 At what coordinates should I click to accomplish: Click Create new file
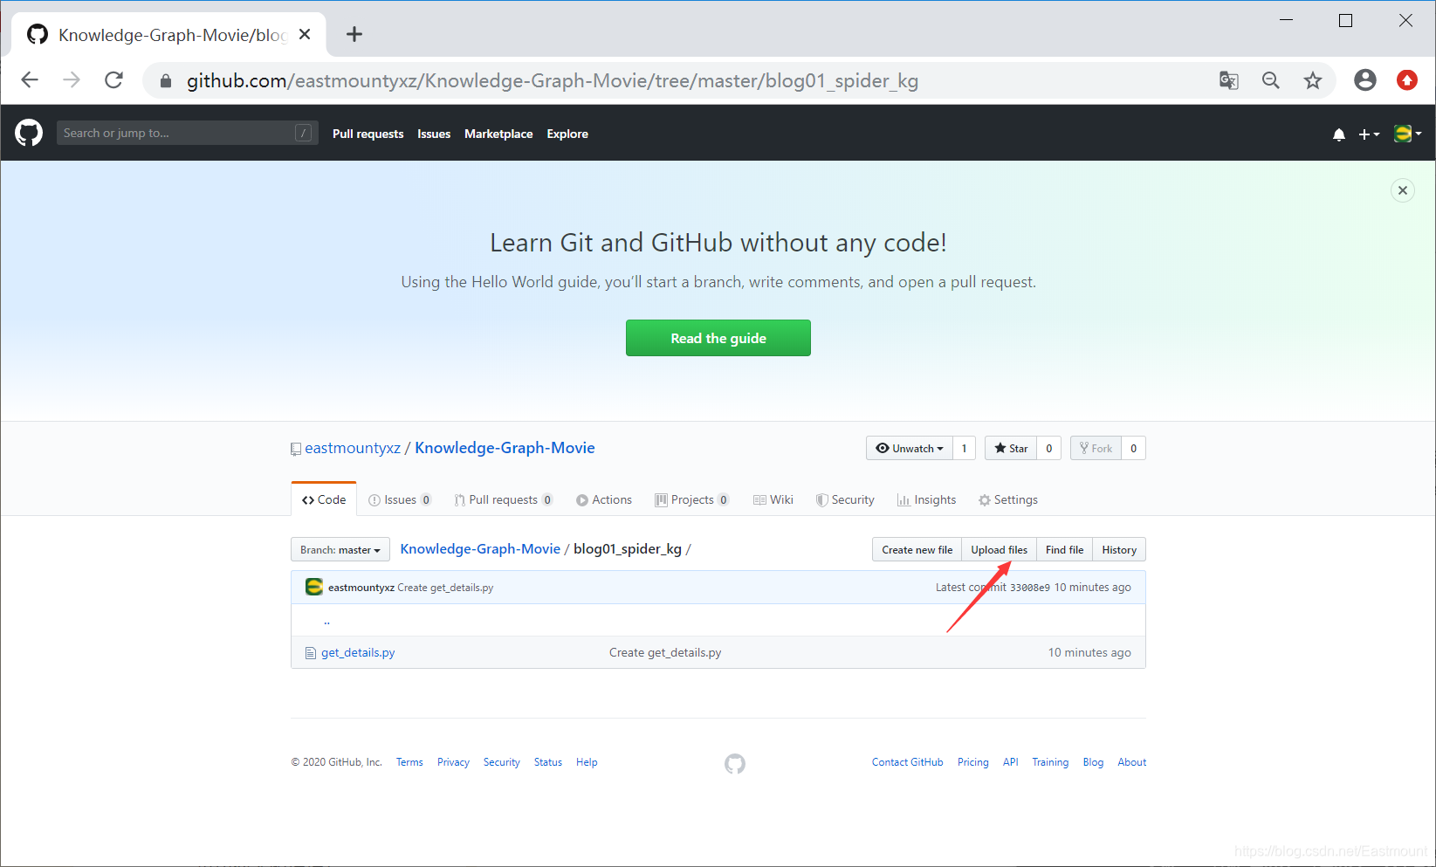tap(917, 549)
